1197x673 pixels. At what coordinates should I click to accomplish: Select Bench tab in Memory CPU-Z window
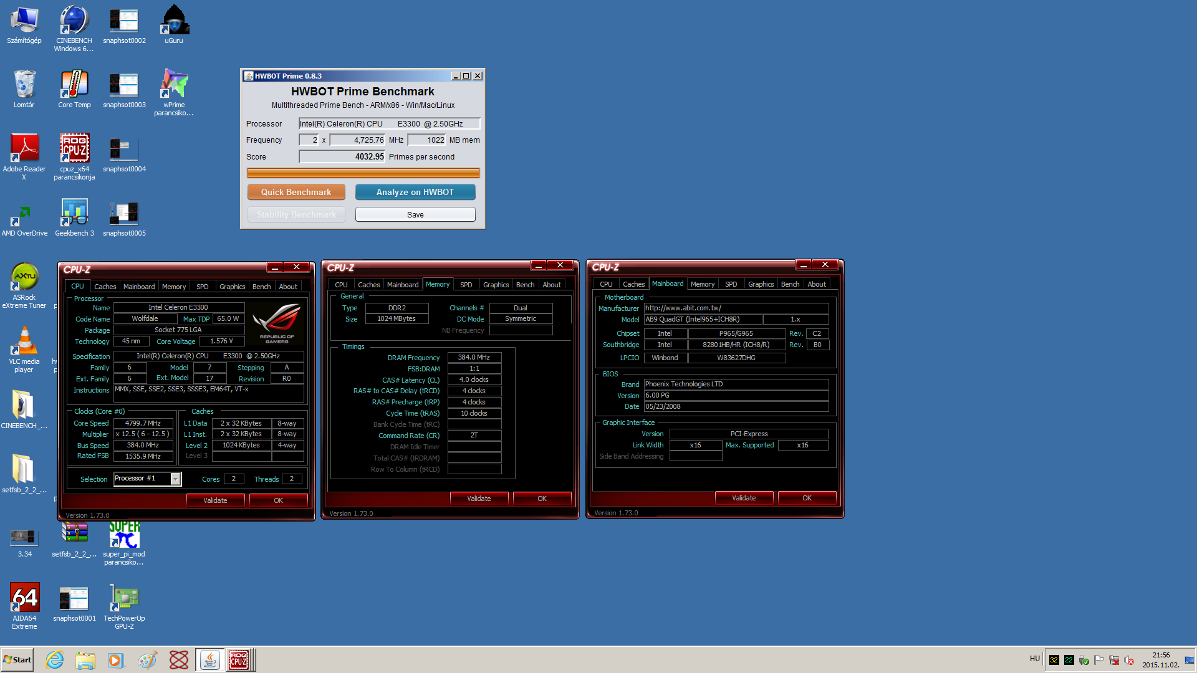click(525, 285)
